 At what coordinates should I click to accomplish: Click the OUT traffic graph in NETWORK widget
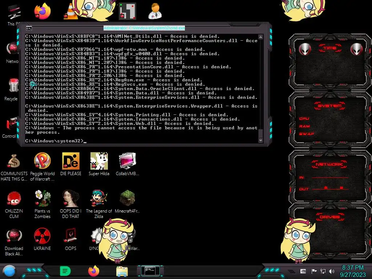(331, 189)
